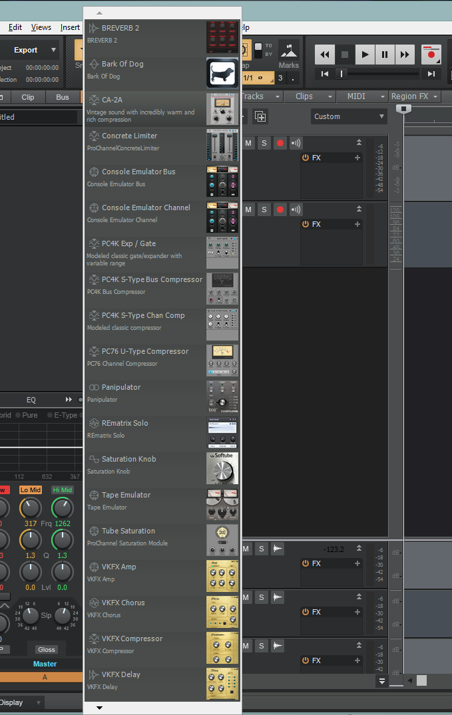This screenshot has height=715, width=452.
Task: Click the Panipulator plugin icon
Action: coord(94,387)
